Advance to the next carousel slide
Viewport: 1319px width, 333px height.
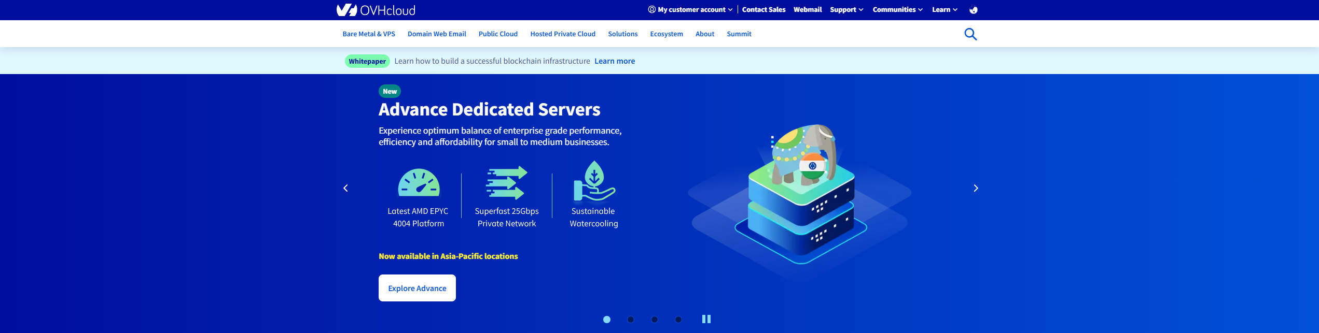[976, 188]
